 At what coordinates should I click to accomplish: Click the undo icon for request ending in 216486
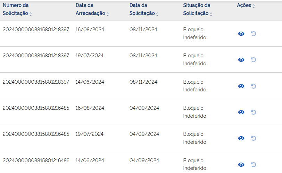point(254,165)
